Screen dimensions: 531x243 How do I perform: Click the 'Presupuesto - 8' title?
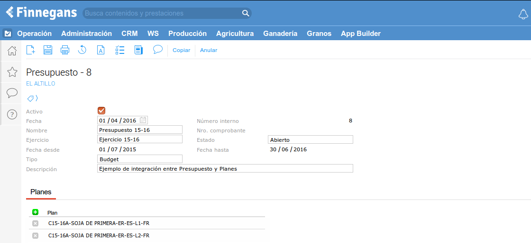click(59, 72)
